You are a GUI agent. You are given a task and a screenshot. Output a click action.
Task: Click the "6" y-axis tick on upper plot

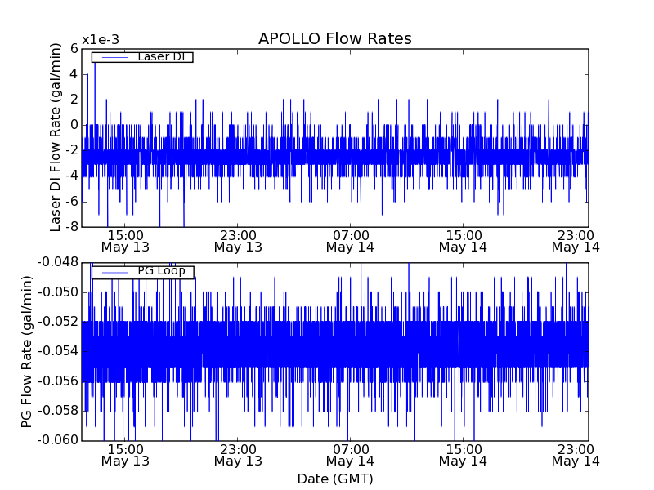point(74,48)
